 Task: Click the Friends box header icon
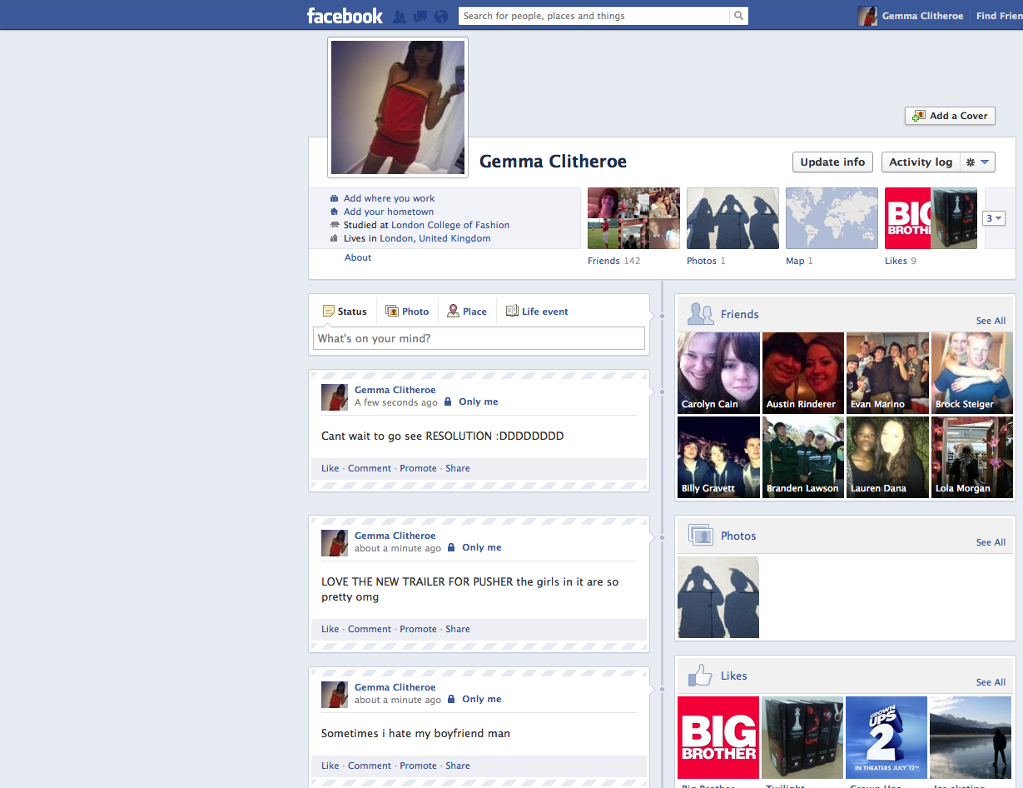pyautogui.click(x=701, y=314)
